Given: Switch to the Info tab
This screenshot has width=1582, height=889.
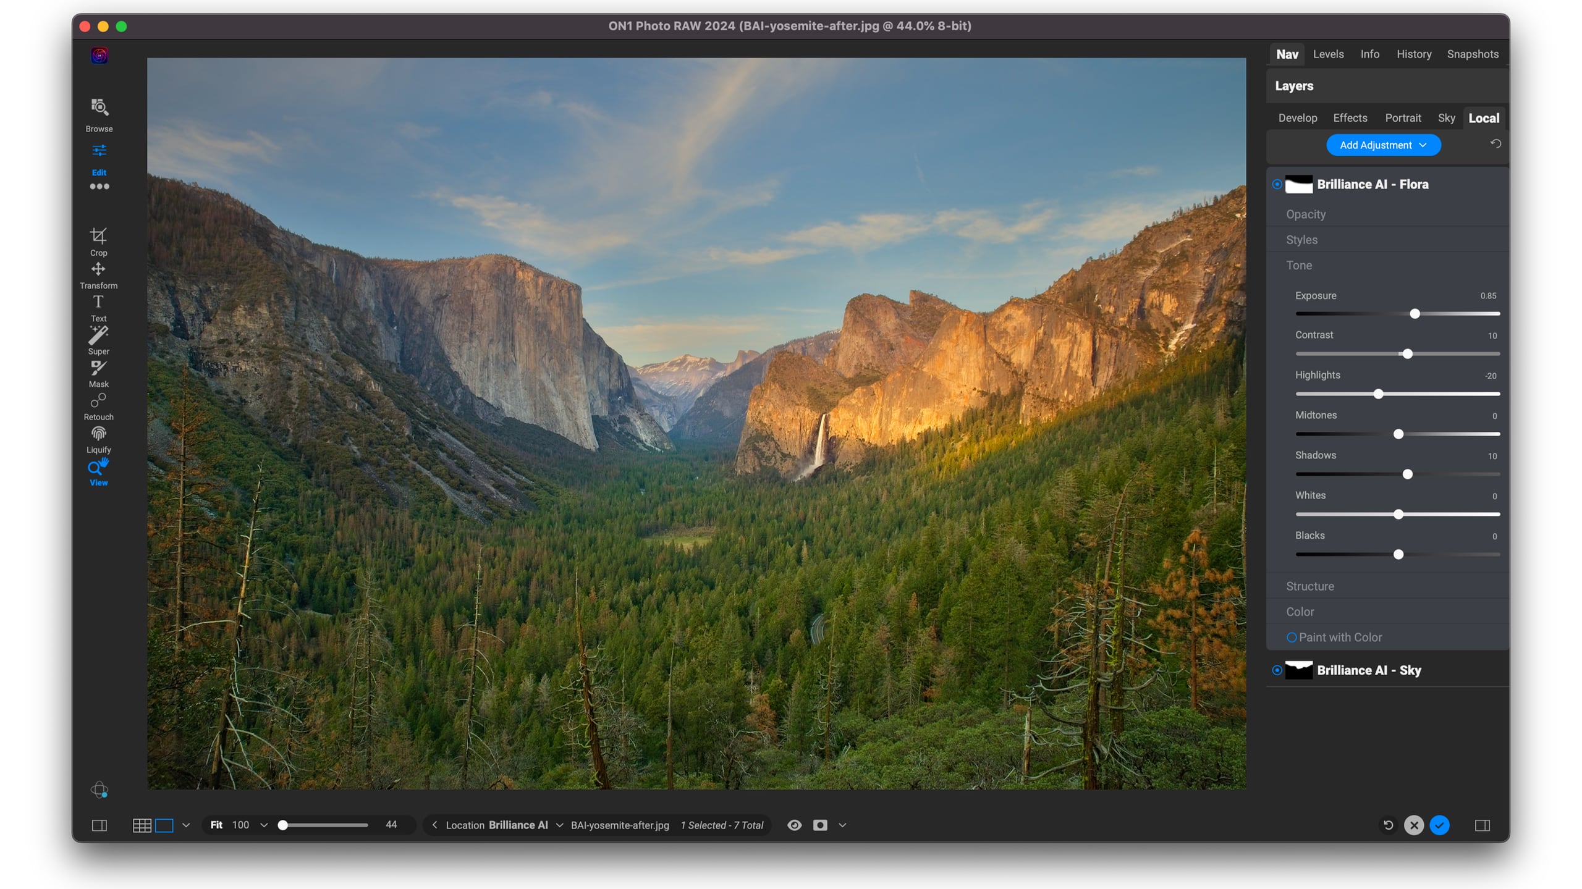Looking at the screenshot, I should [x=1369, y=54].
